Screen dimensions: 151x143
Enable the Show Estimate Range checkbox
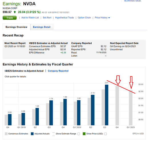tap(79, 134)
